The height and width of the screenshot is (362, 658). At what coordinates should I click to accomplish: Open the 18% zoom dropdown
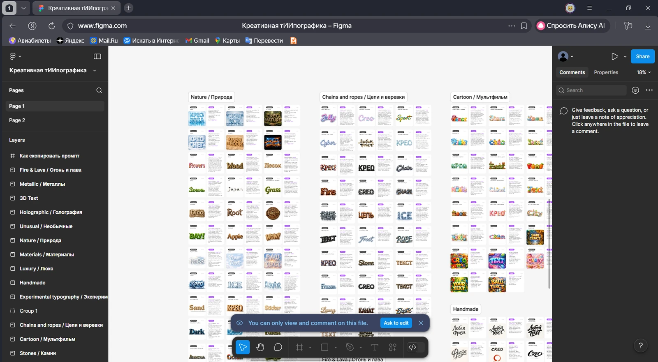[644, 72]
